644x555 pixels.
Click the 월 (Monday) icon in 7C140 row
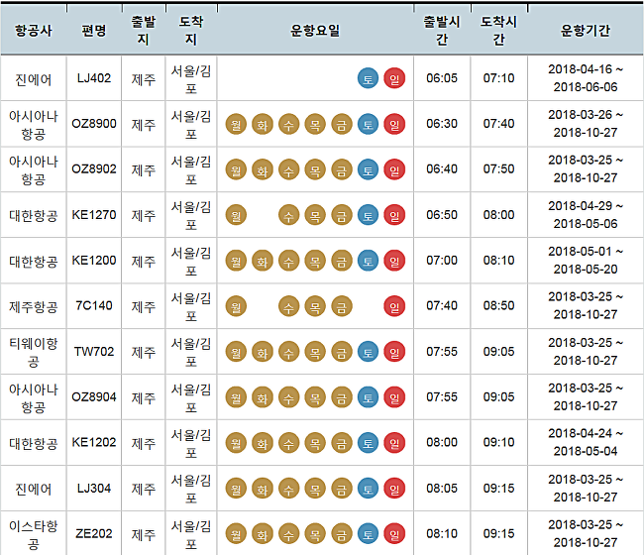(236, 306)
